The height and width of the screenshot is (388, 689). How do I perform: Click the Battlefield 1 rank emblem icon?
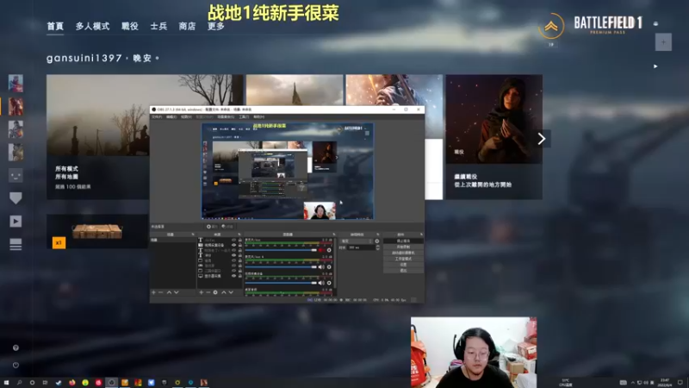click(x=551, y=27)
